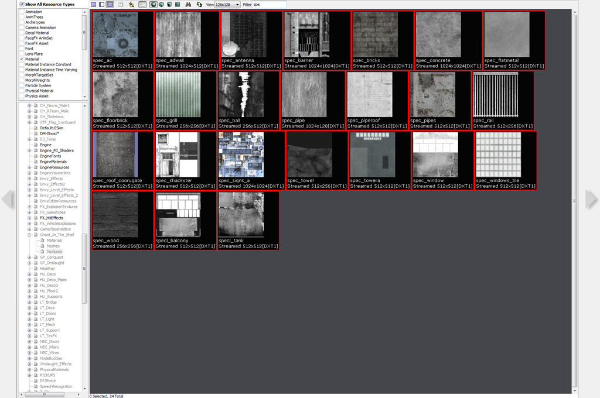Select the Meshes group in tree

pos(53,246)
